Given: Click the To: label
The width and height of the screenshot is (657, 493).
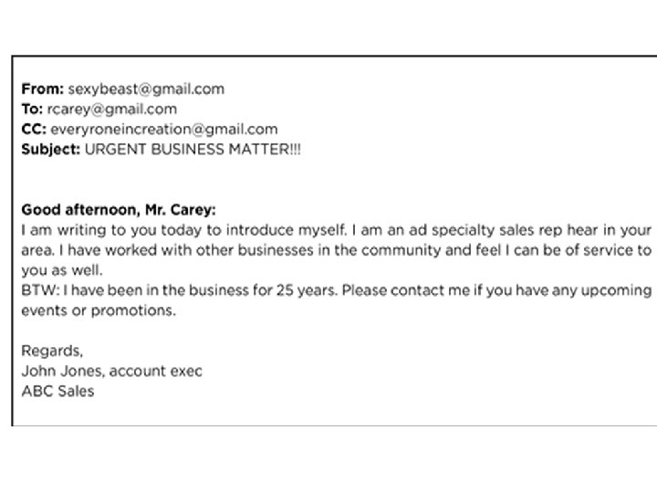Looking at the screenshot, I should pyautogui.click(x=32, y=110).
